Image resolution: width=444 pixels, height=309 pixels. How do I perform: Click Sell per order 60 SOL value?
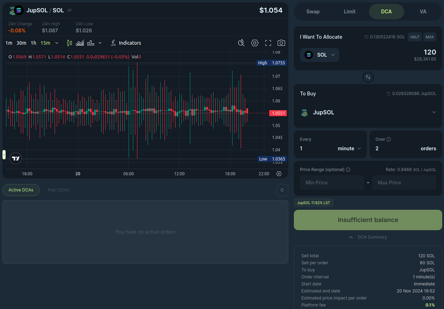point(427,263)
